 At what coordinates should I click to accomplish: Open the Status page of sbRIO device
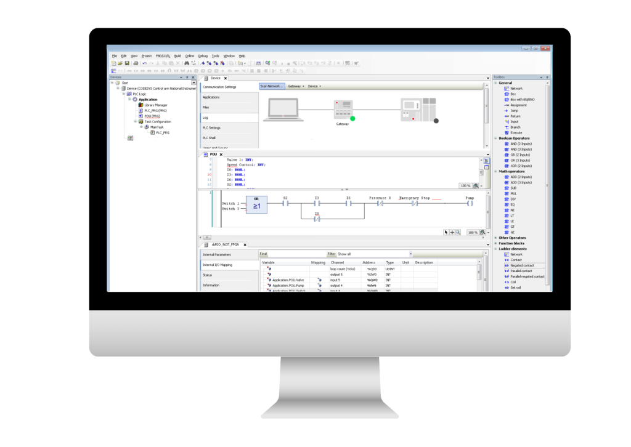pyautogui.click(x=229, y=275)
